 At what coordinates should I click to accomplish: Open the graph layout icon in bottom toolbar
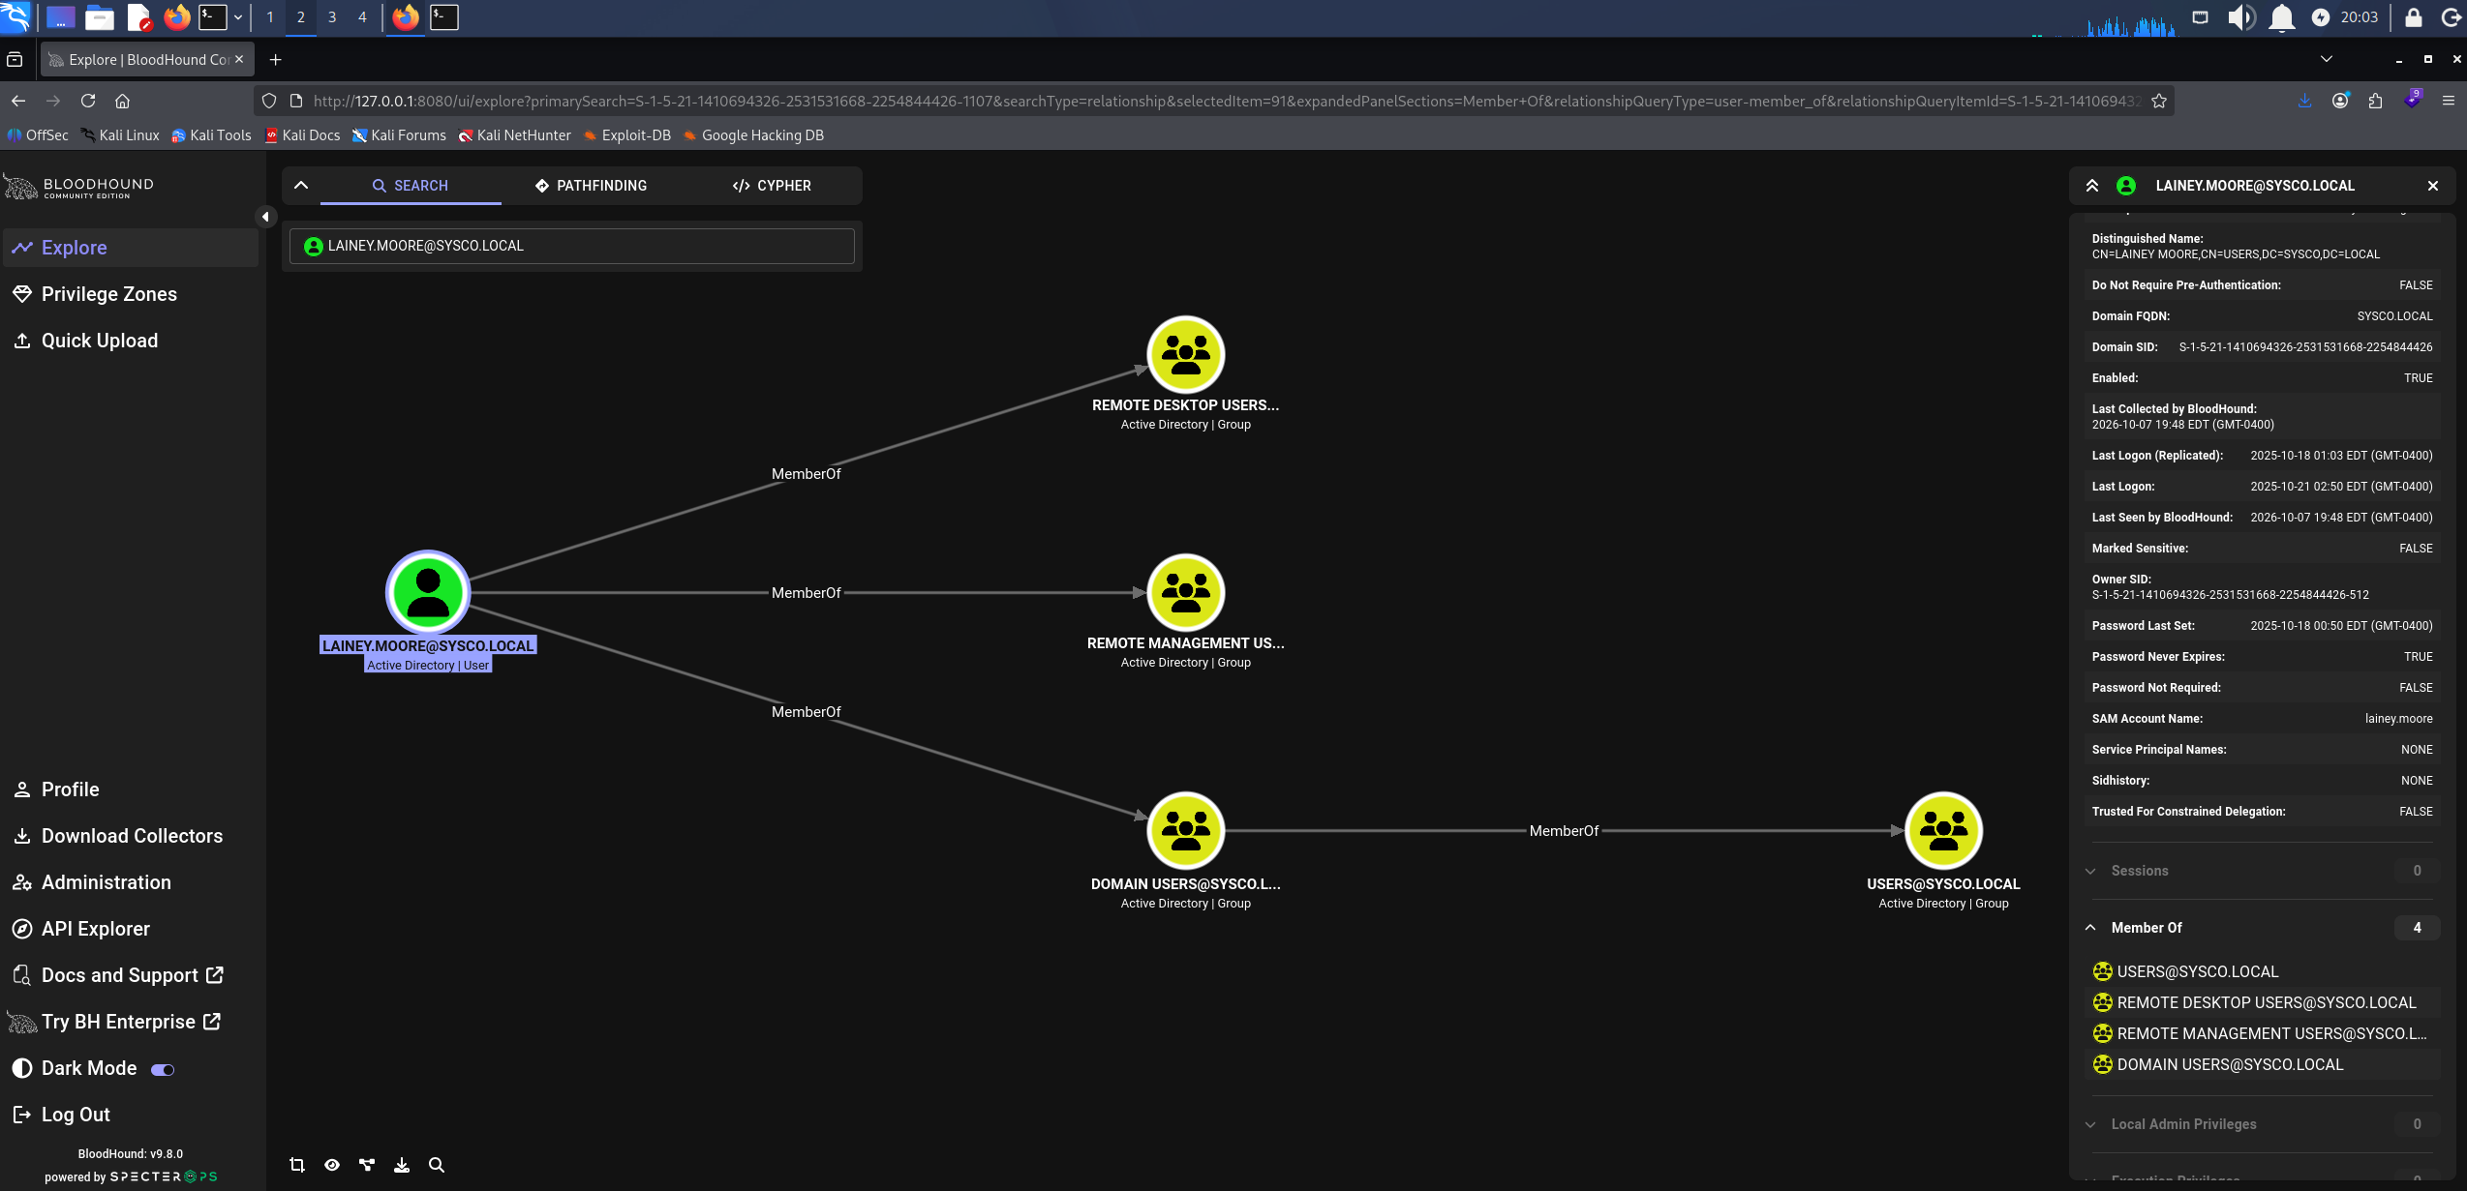point(367,1165)
